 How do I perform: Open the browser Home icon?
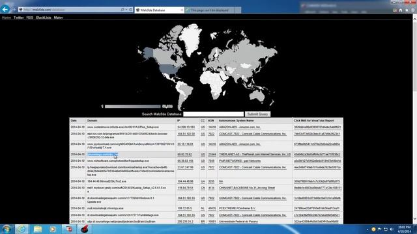pos(401,10)
